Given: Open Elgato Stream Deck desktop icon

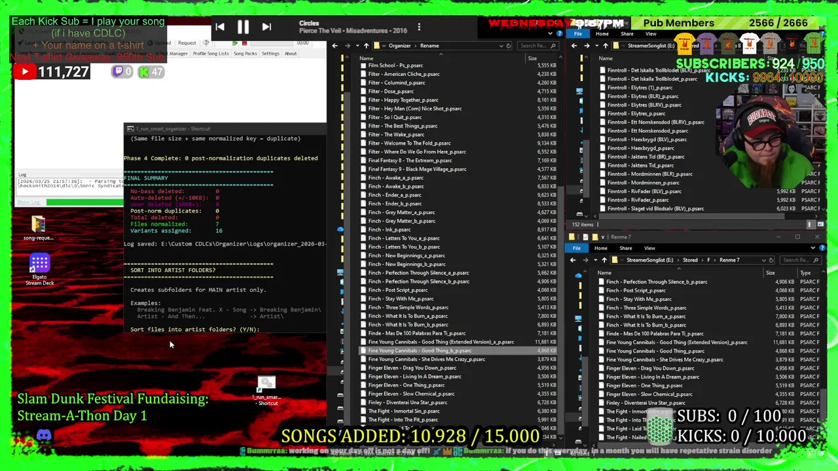Looking at the screenshot, I should (39, 270).
